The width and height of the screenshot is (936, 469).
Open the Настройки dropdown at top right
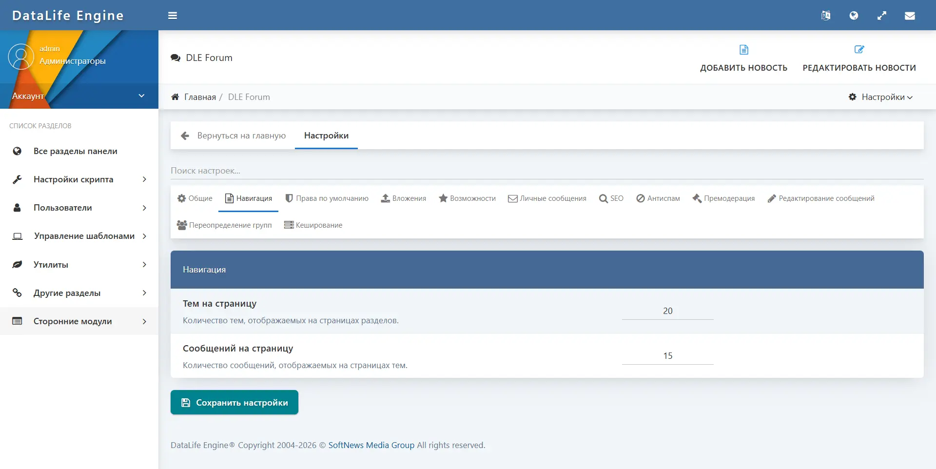(x=881, y=97)
